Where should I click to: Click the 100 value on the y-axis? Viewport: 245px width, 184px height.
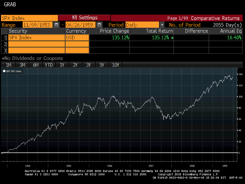tap(241, 97)
